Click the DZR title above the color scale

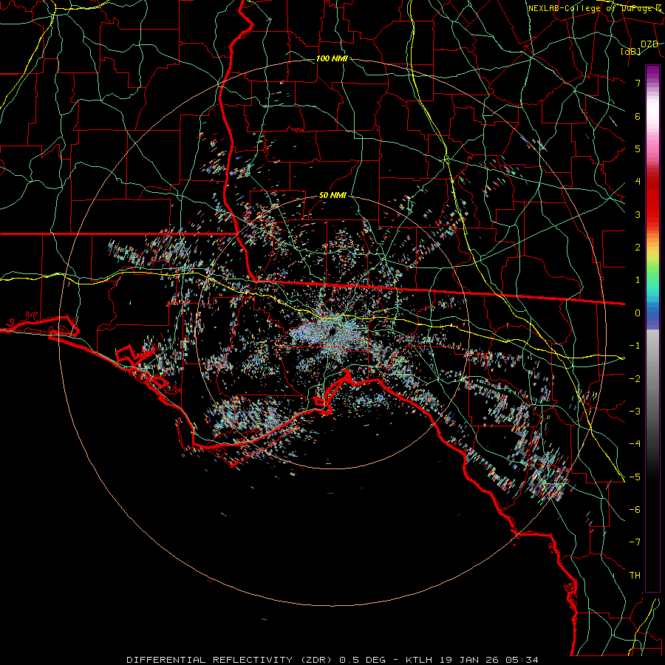pyautogui.click(x=649, y=44)
